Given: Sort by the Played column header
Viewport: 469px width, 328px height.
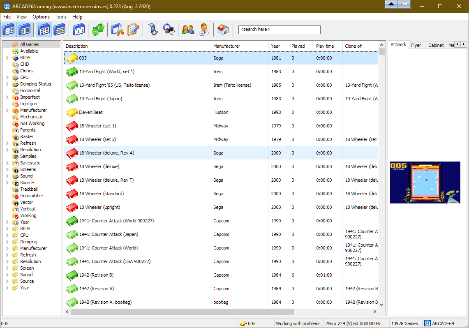Looking at the screenshot, I should (x=301, y=46).
